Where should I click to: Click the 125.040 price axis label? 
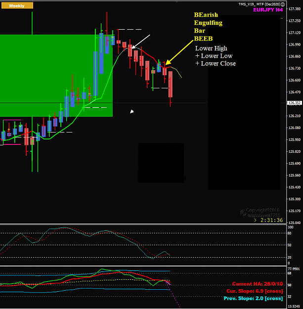(295, 222)
